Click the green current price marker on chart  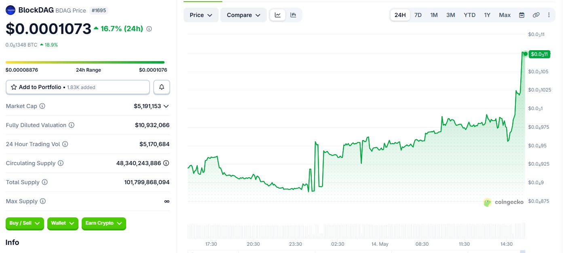pos(525,54)
